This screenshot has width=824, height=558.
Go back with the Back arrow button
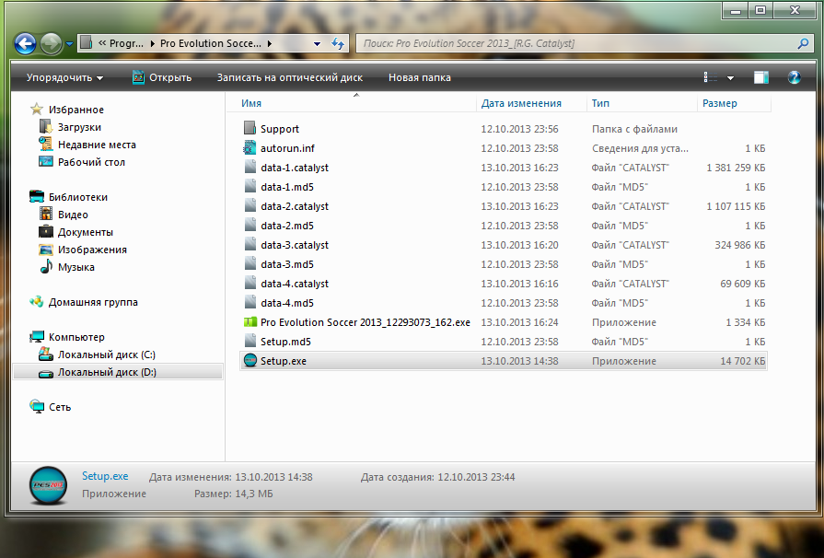pos(25,43)
